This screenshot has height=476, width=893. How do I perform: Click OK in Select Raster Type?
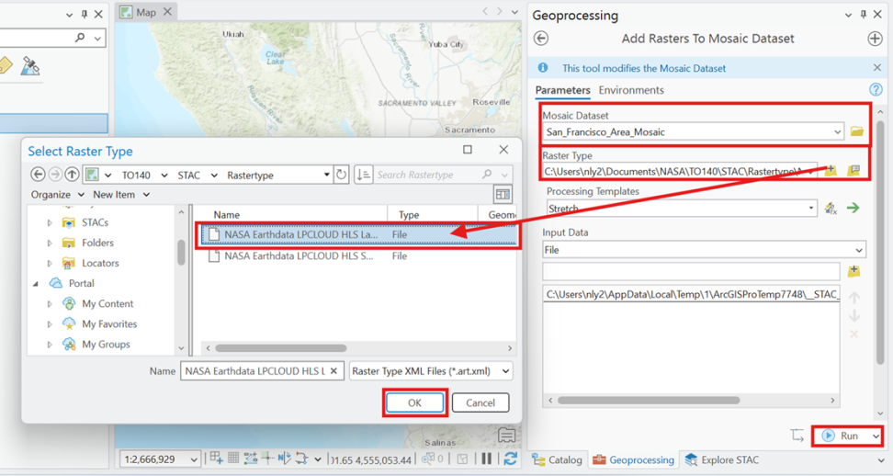414,402
